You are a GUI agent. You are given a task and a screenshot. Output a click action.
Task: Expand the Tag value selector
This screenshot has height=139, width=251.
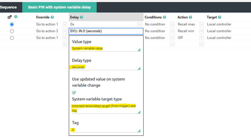click(139, 131)
